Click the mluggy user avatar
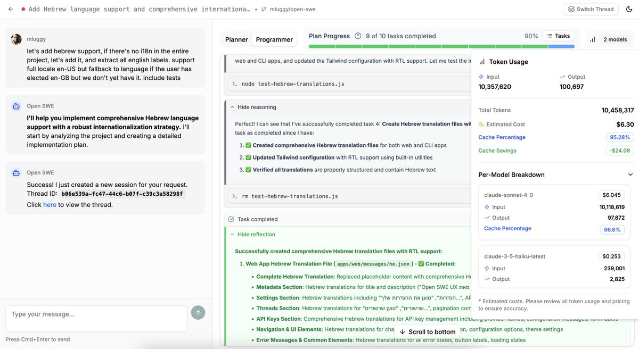This screenshot has height=349, width=639. click(17, 39)
